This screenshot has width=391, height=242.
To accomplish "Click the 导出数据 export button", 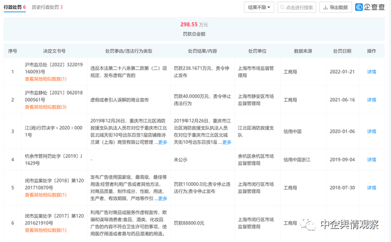I will [x=335, y=7].
